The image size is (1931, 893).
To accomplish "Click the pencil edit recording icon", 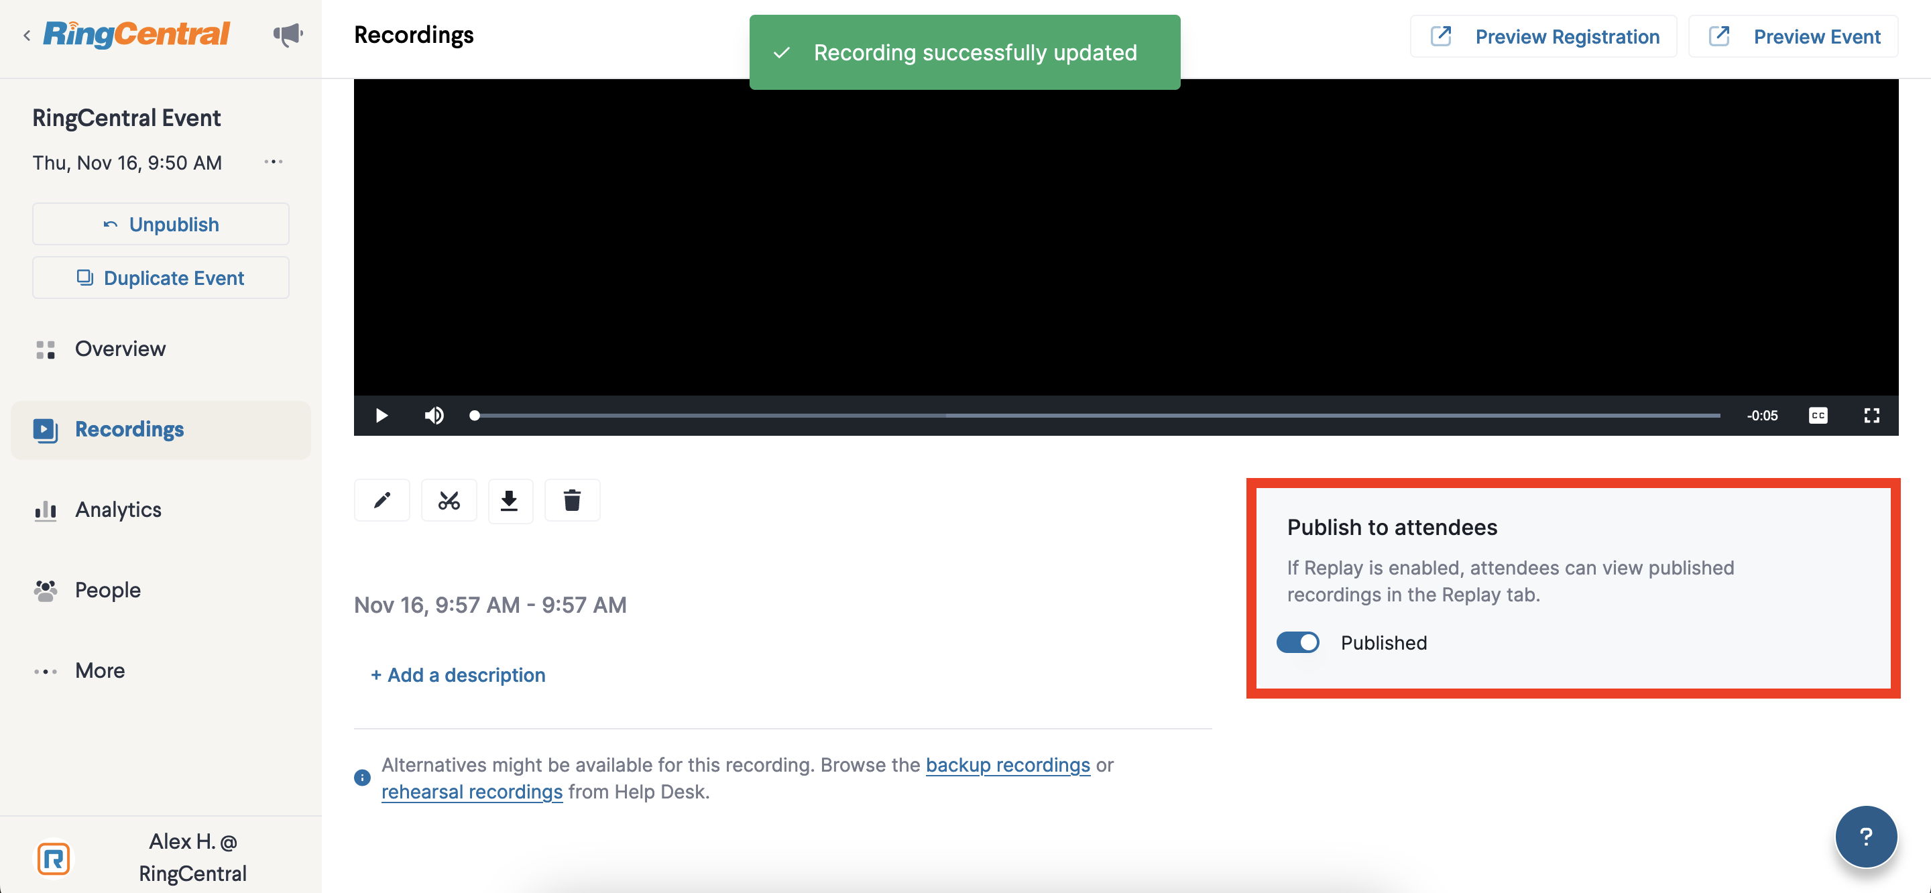I will pyautogui.click(x=382, y=500).
